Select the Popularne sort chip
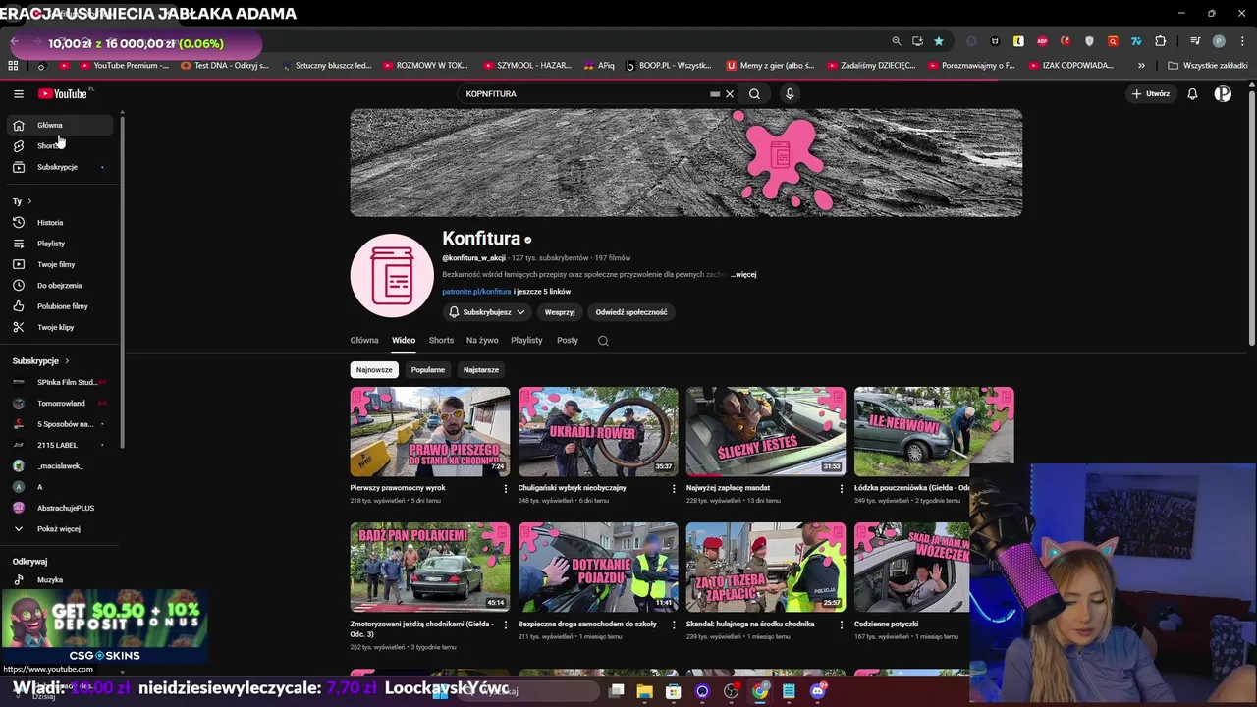 428,370
